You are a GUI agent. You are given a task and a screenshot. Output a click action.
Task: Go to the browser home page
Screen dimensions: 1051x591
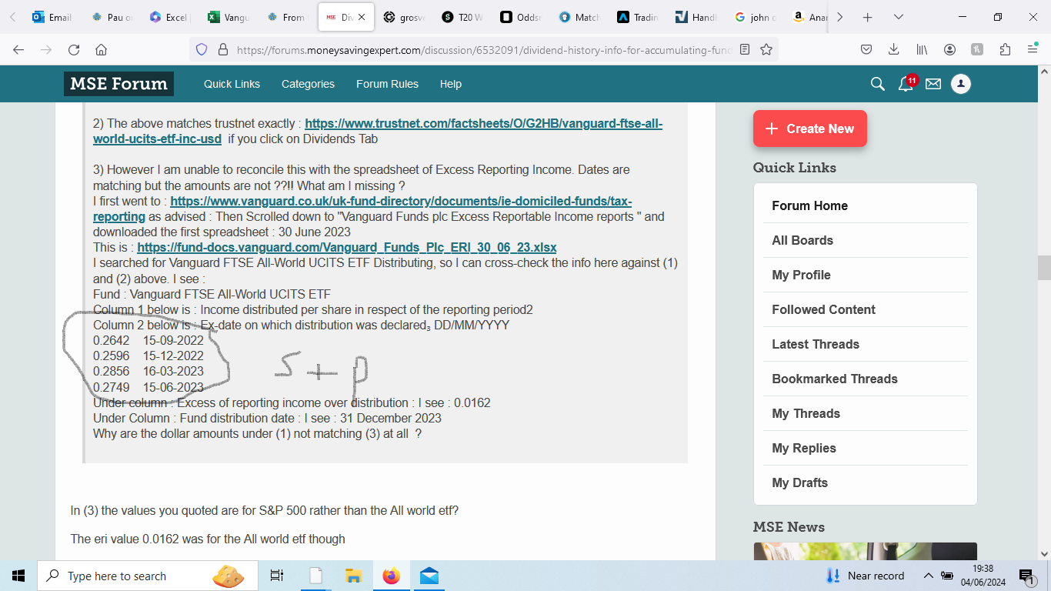click(101, 50)
